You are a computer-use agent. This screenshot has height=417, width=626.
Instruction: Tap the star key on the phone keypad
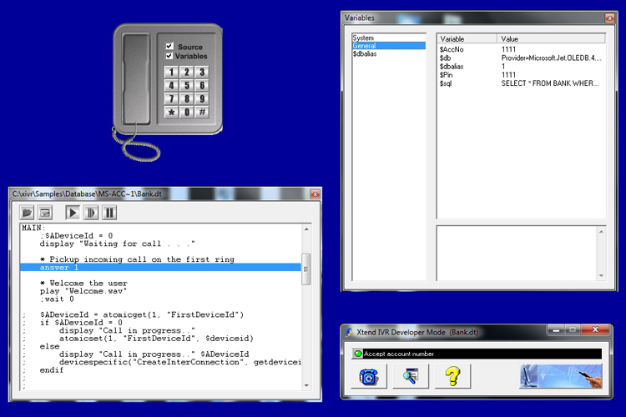(x=171, y=112)
